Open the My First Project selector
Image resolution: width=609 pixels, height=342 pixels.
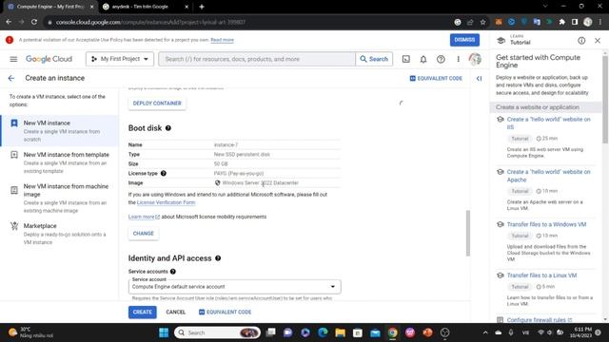tap(120, 59)
